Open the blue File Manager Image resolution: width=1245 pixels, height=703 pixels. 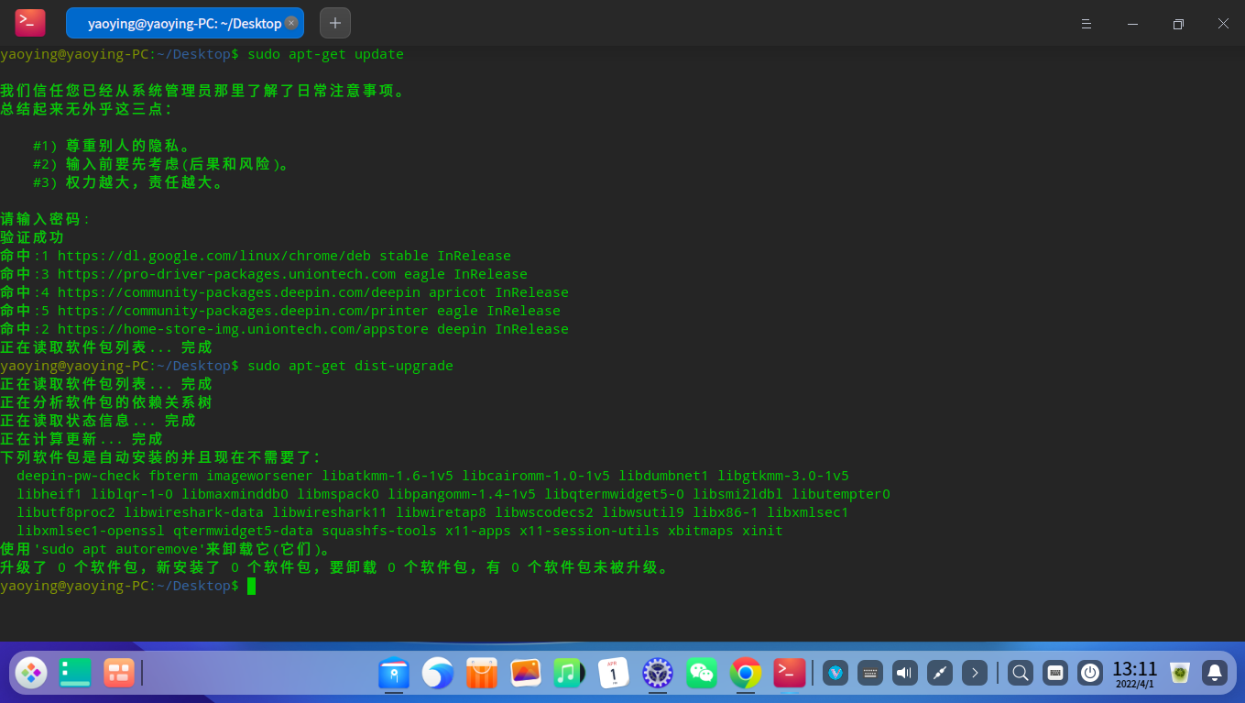coord(395,673)
